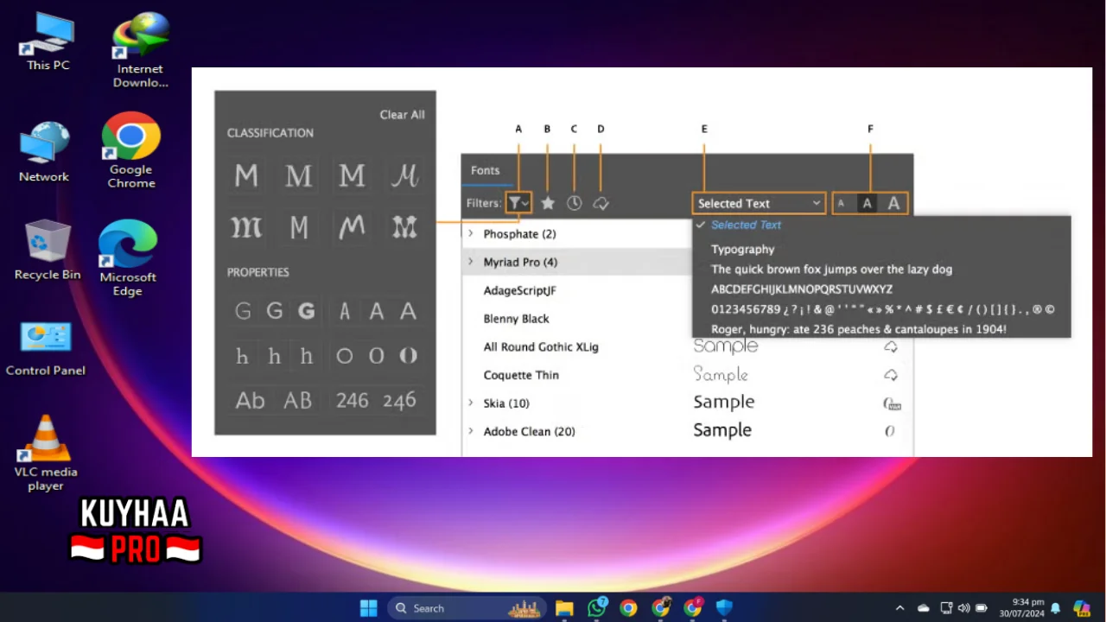
Task: Open File Explorer from the taskbar
Action: click(564, 608)
